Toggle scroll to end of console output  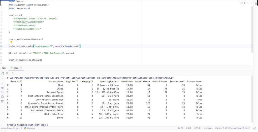coord(2,92)
